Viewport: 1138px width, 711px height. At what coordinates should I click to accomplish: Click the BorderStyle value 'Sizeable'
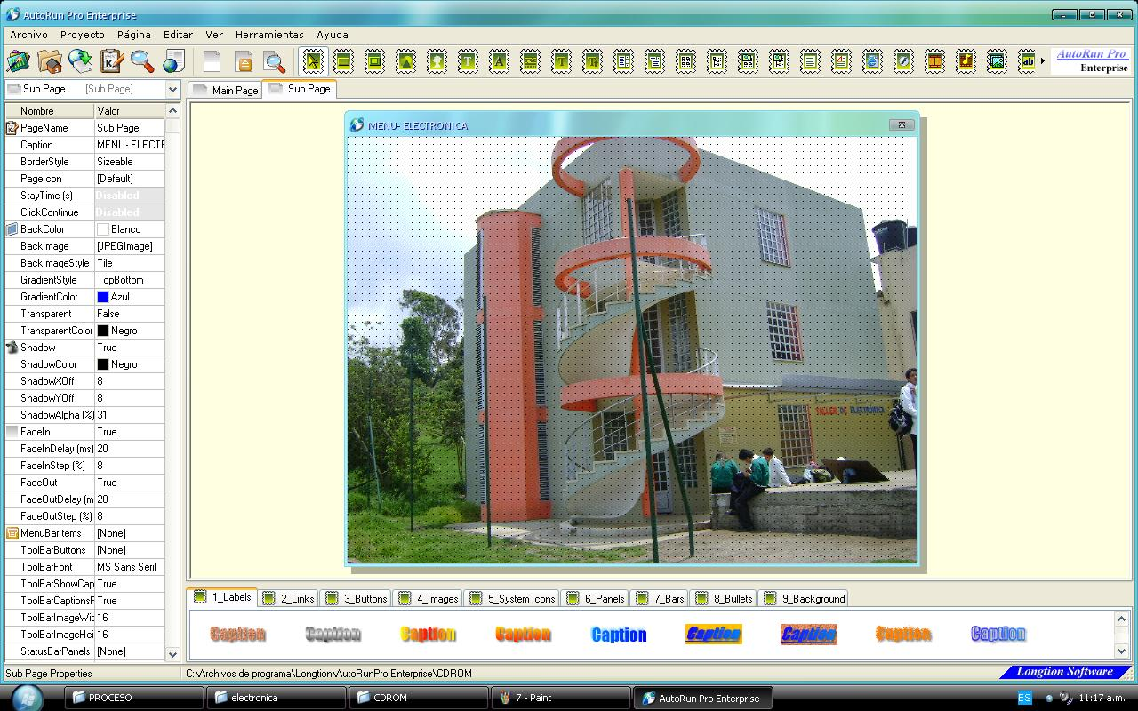(x=129, y=162)
